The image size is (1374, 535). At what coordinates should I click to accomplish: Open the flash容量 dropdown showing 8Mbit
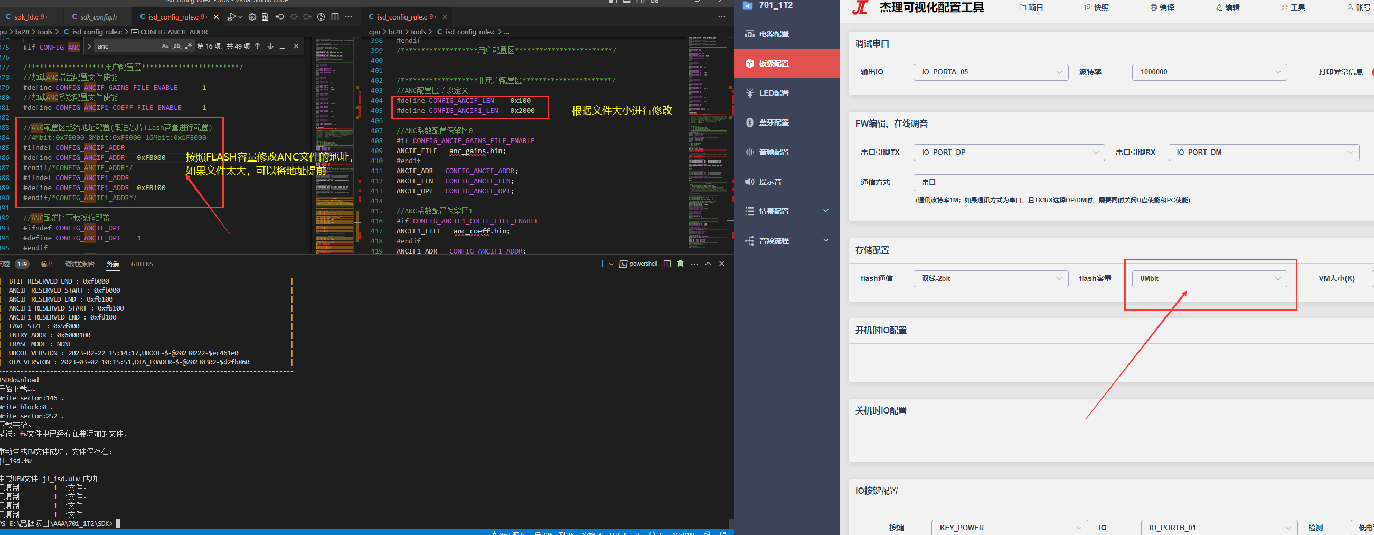[1209, 278]
